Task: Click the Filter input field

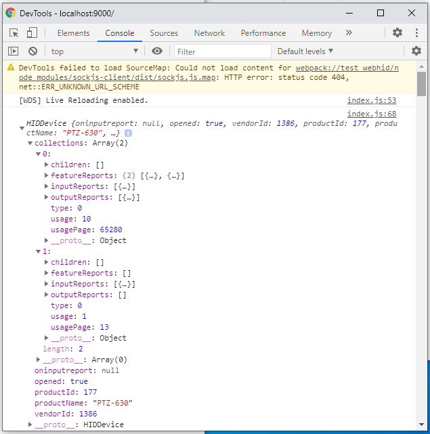Action: (223, 51)
